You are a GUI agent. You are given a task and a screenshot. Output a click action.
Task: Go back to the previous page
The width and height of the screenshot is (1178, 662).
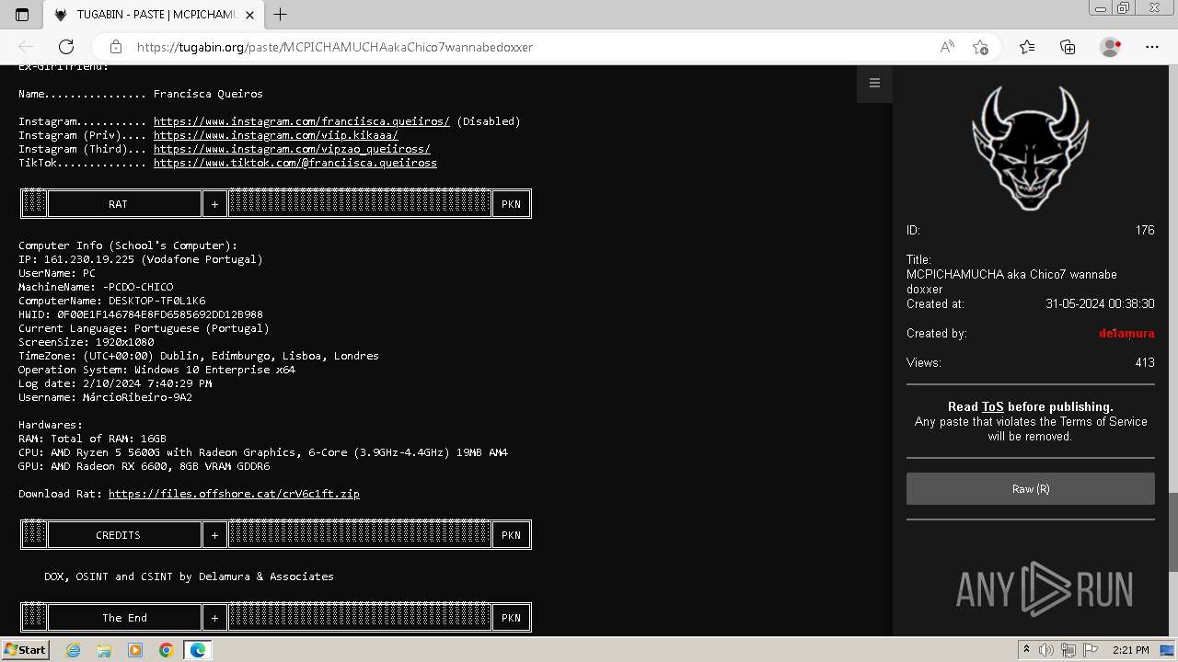click(26, 47)
